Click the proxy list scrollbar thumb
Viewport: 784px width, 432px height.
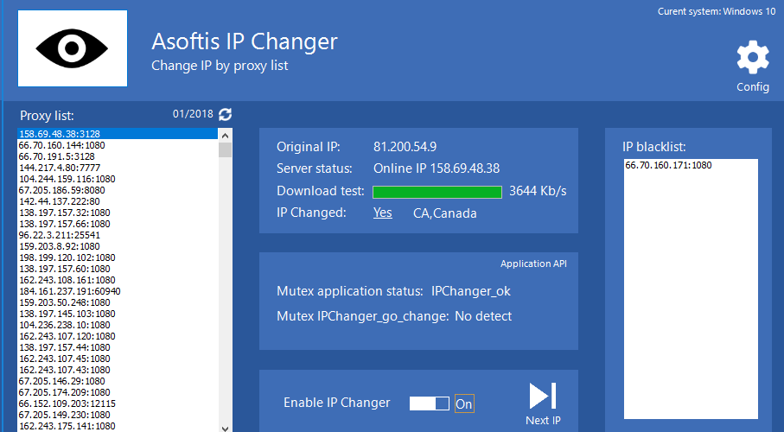point(226,149)
